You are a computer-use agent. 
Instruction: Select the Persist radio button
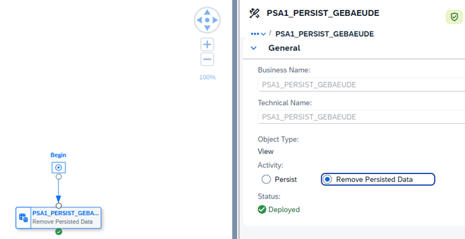(x=266, y=180)
